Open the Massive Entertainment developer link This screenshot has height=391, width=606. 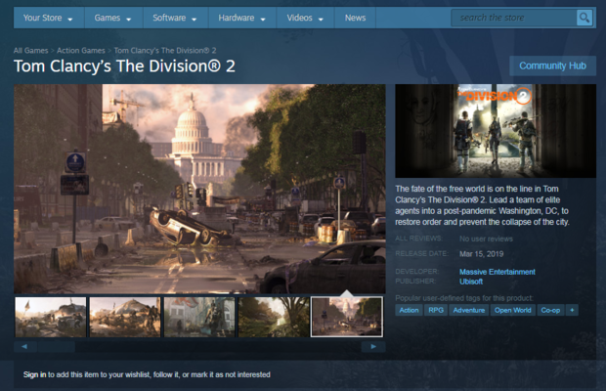[497, 272]
